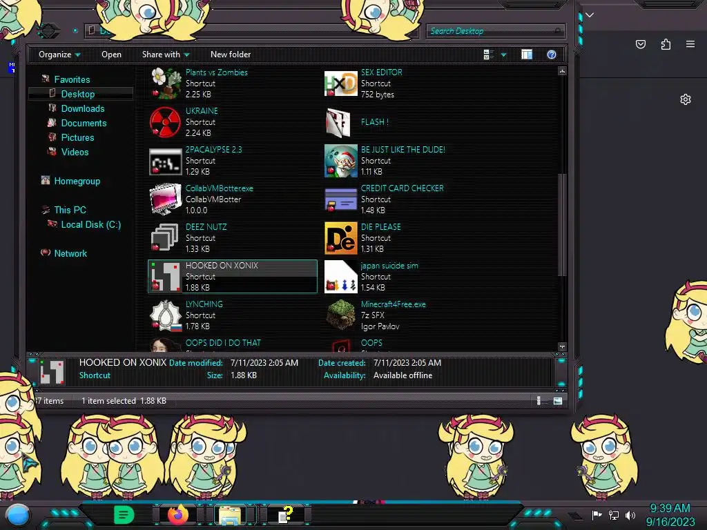Switch to details view in status bar

click(539, 401)
